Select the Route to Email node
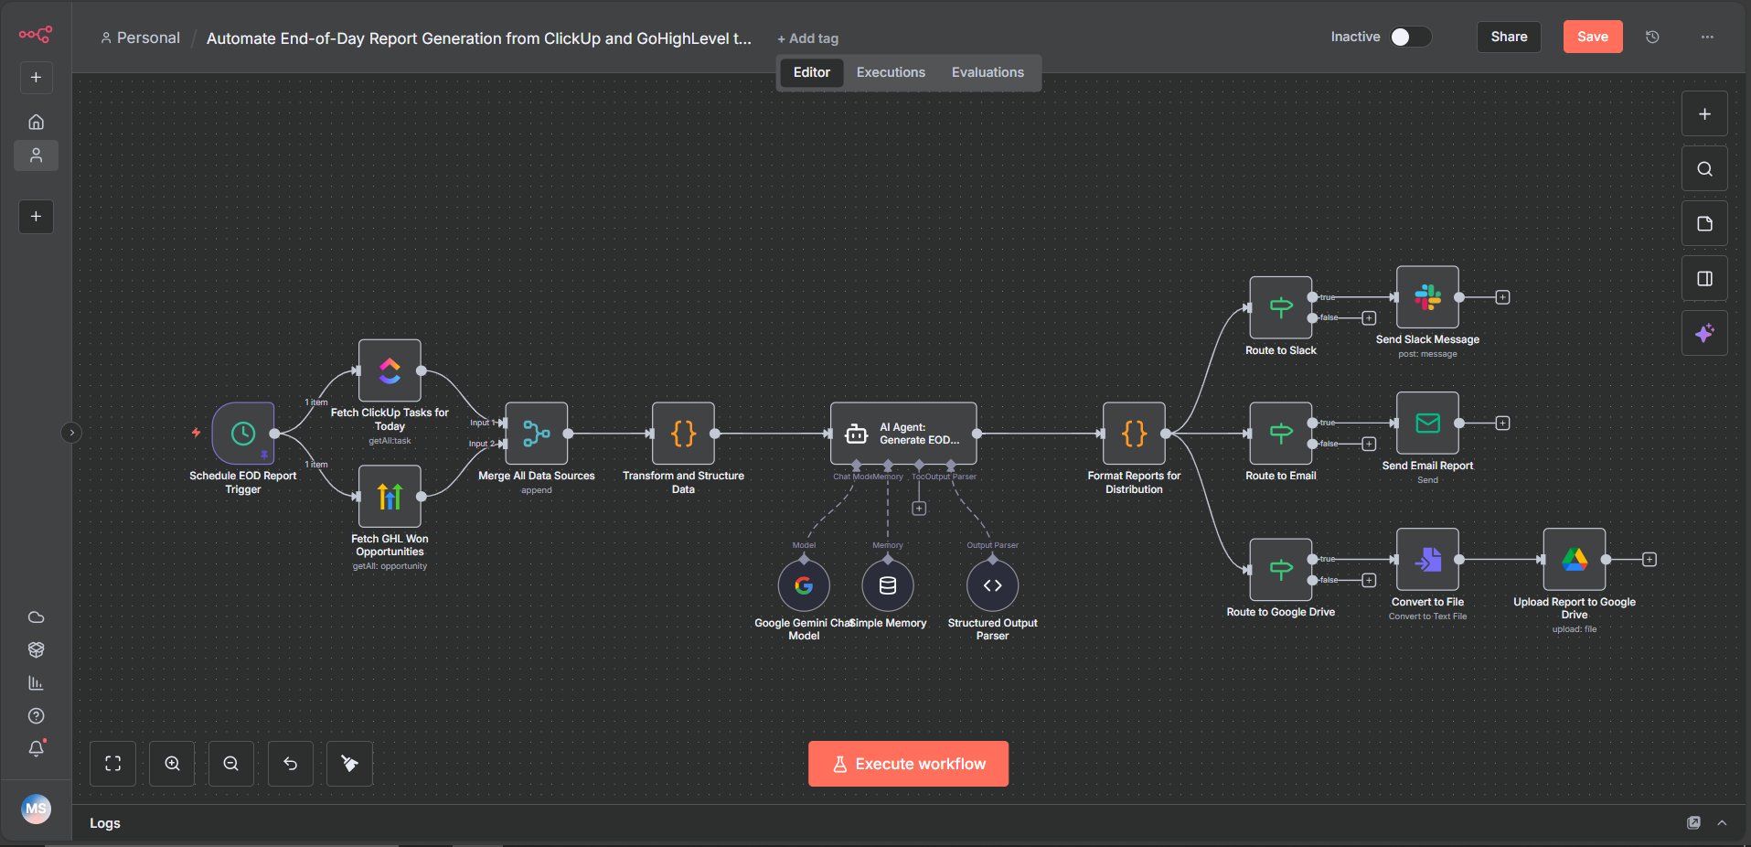The width and height of the screenshot is (1751, 847). click(1281, 434)
